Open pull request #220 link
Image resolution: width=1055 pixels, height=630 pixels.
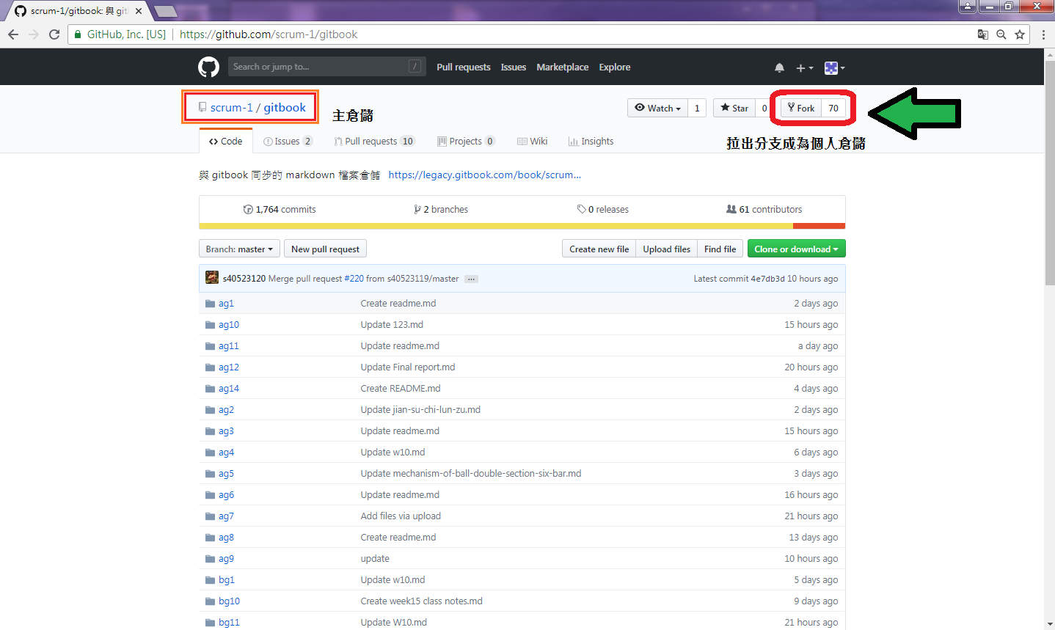354,279
